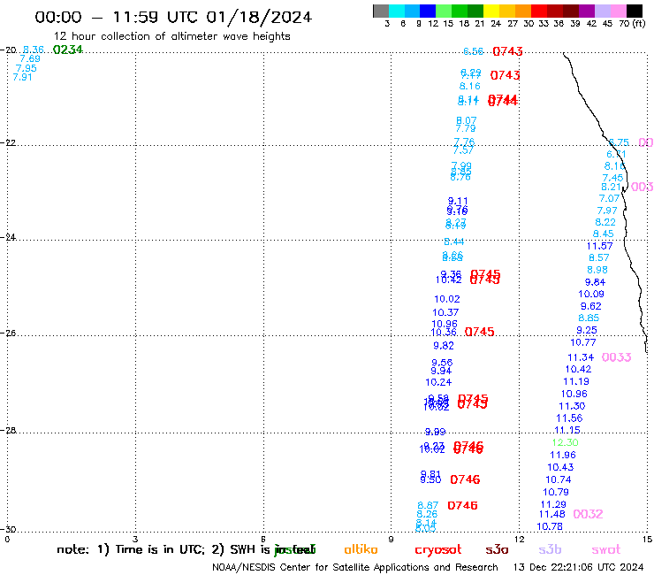Click the lavender s3b legend label
Image resolution: width=654 pixels, height=575 pixels.
coord(550,550)
